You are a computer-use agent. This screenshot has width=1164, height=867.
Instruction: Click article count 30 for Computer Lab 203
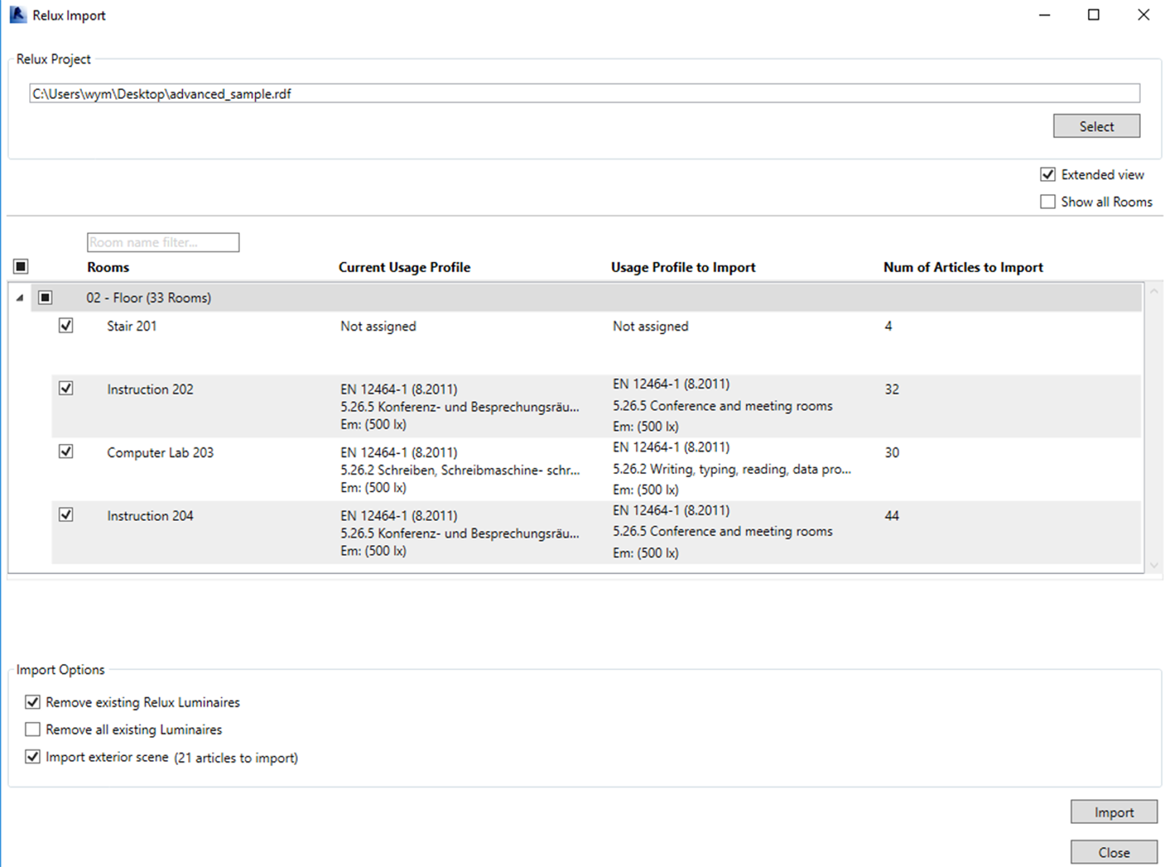click(x=892, y=453)
